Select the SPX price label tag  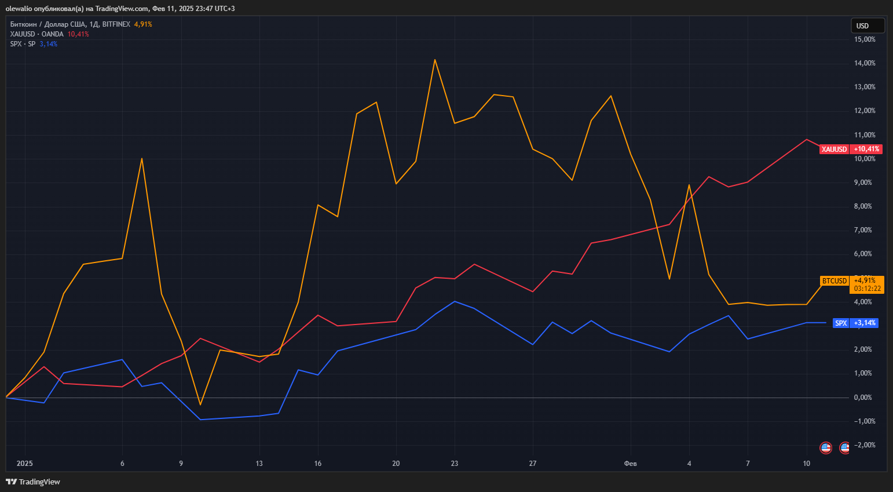pos(841,323)
